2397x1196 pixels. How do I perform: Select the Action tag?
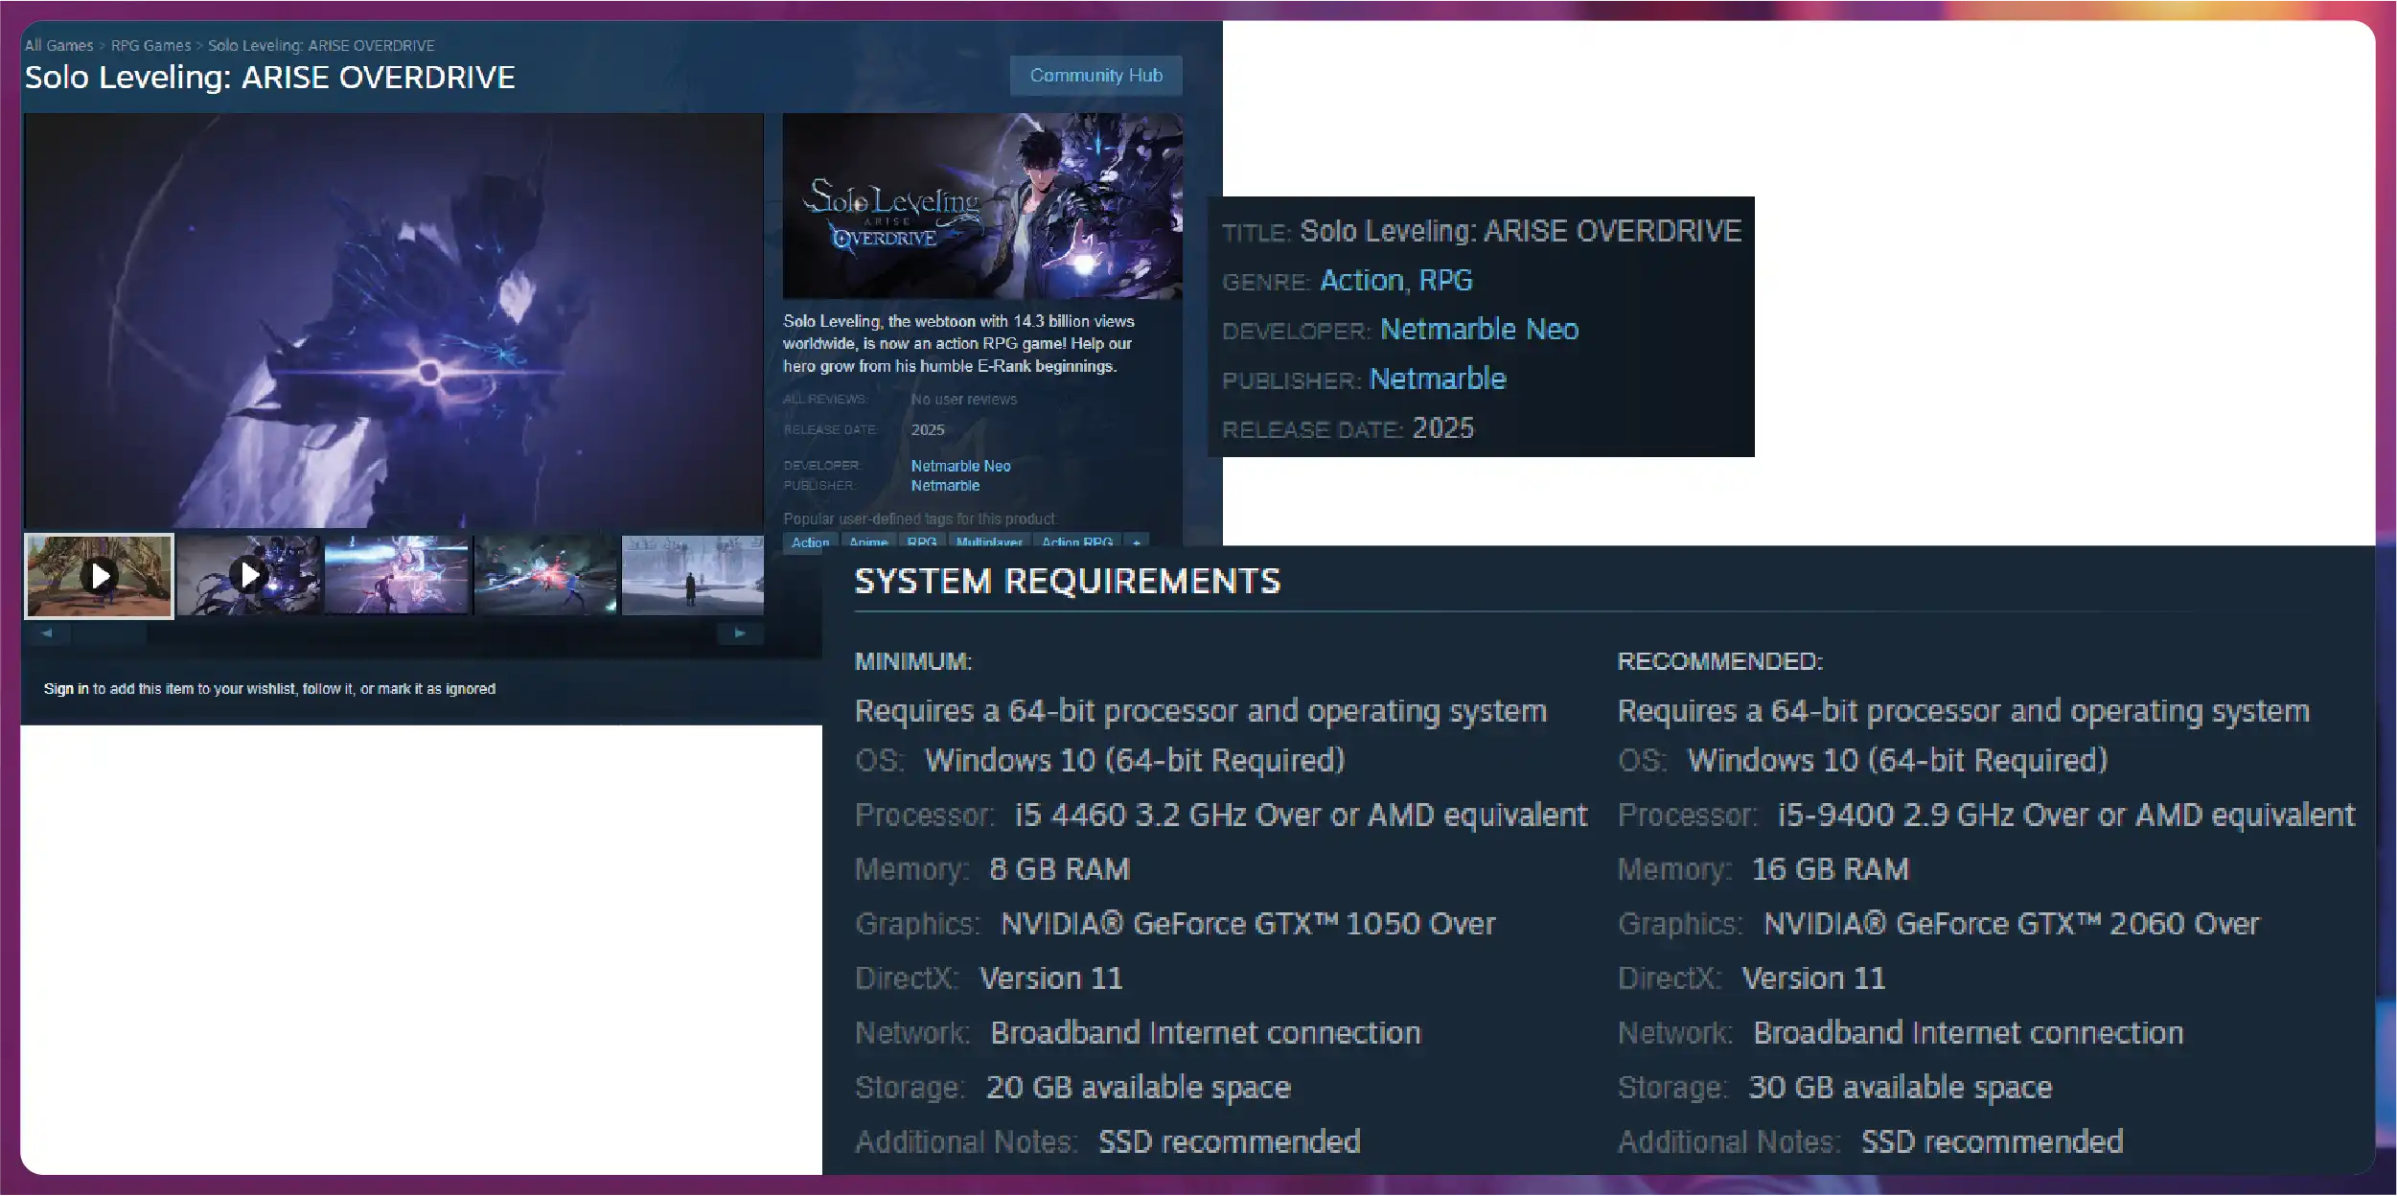pos(810,541)
